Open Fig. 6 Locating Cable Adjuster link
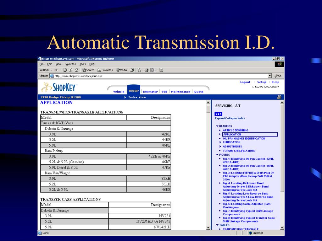This screenshot has height=241, width=322. [247, 206]
